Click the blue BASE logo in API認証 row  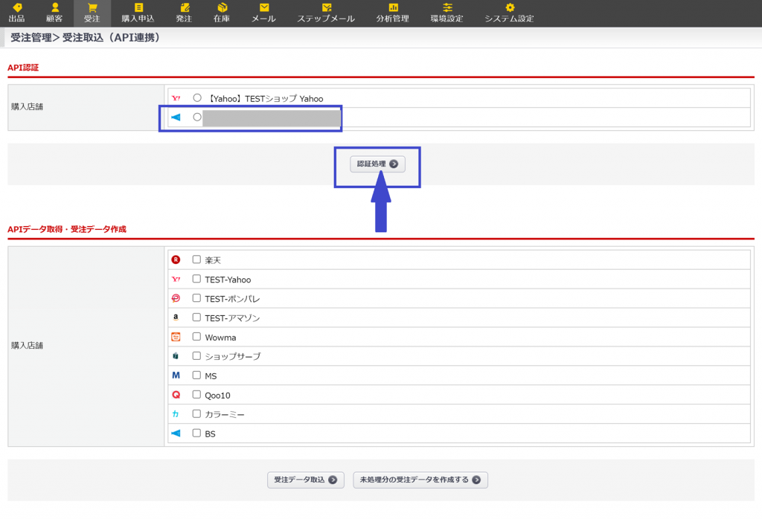(x=176, y=117)
